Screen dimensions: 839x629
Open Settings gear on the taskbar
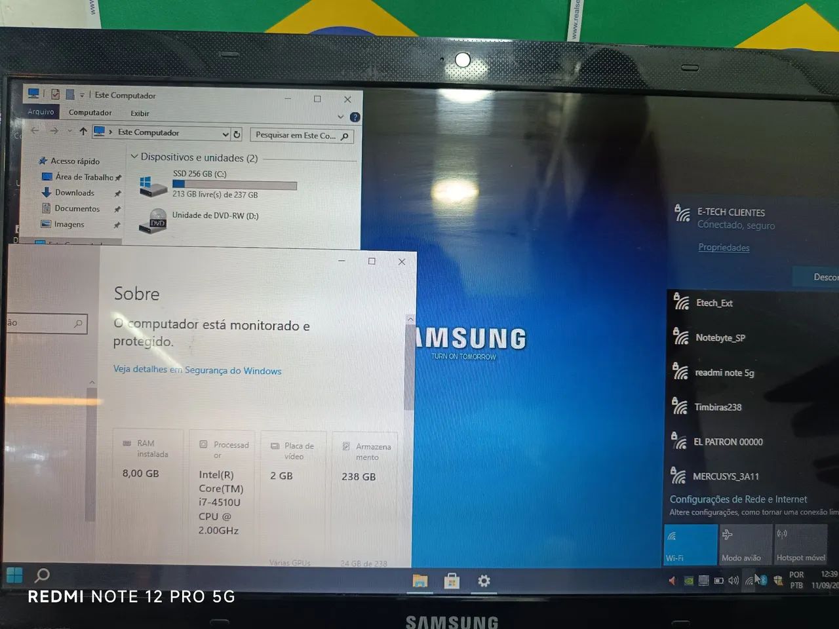pos(484,581)
